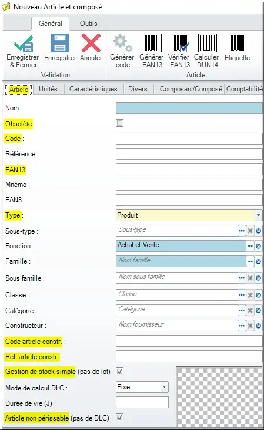Click the Etiquette barcode icon
Screen dimensions: 264x430
[x=237, y=43]
